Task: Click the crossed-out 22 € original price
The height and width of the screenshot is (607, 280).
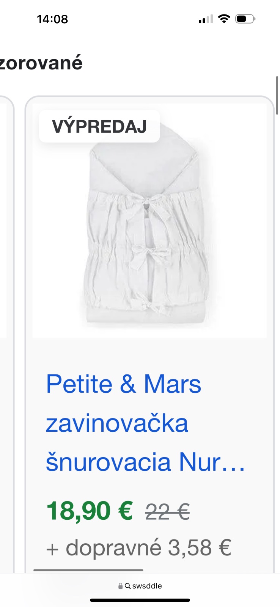Action: 167,512
